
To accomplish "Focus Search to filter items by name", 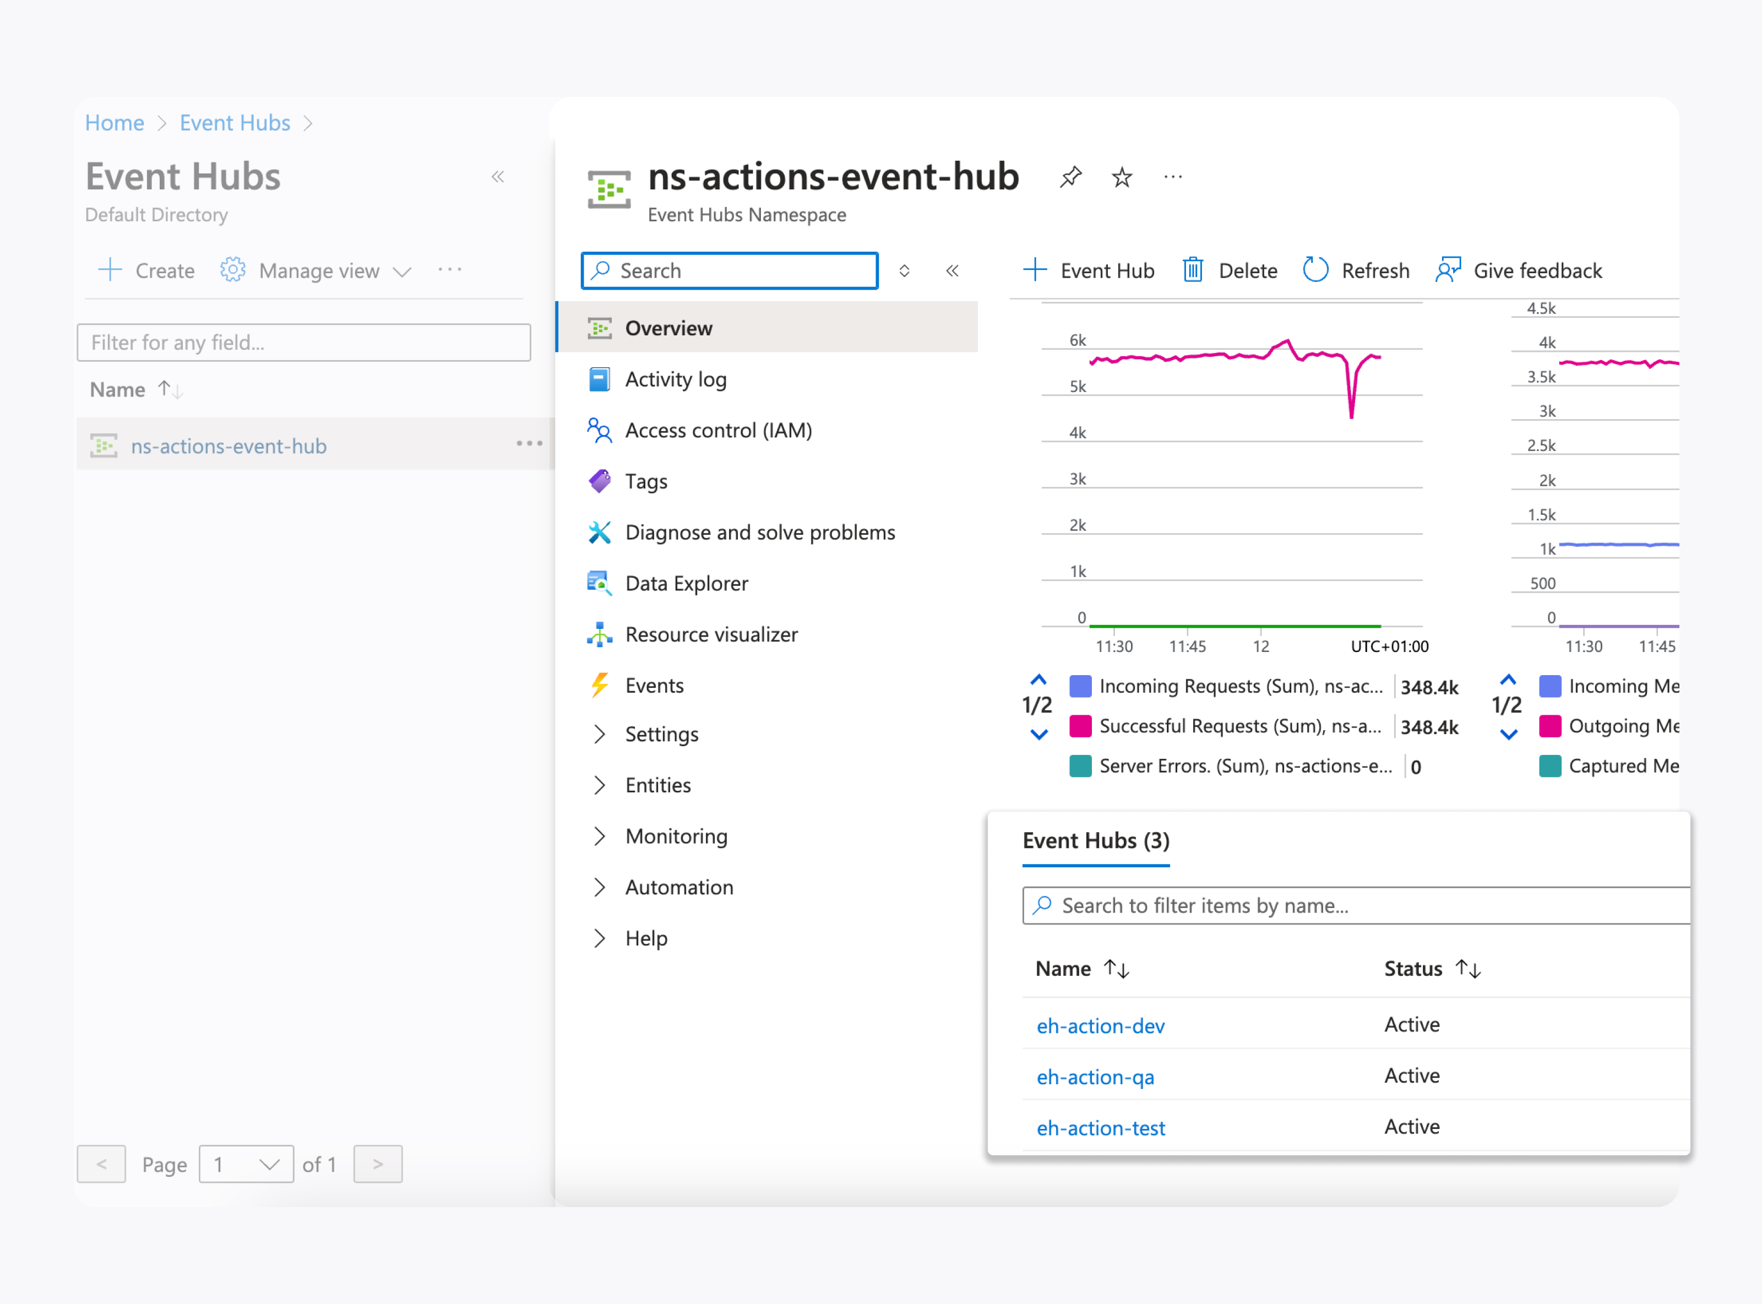I will [1356, 905].
